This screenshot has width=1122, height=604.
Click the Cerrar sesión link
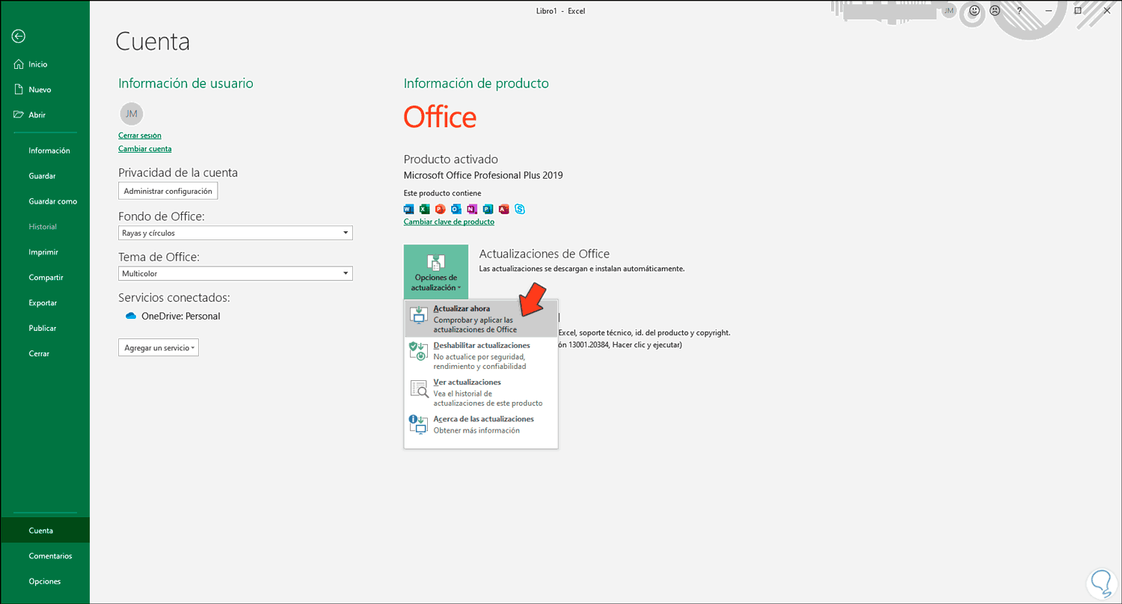point(140,135)
